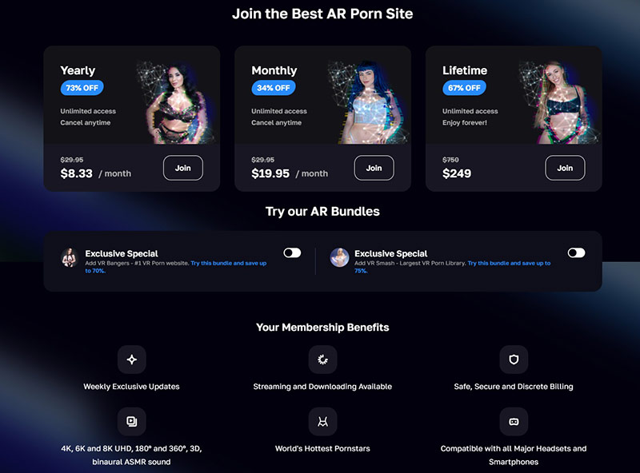The height and width of the screenshot is (473, 640).
Task: Click the shield icon for Secure Billing
Action: 514,360
